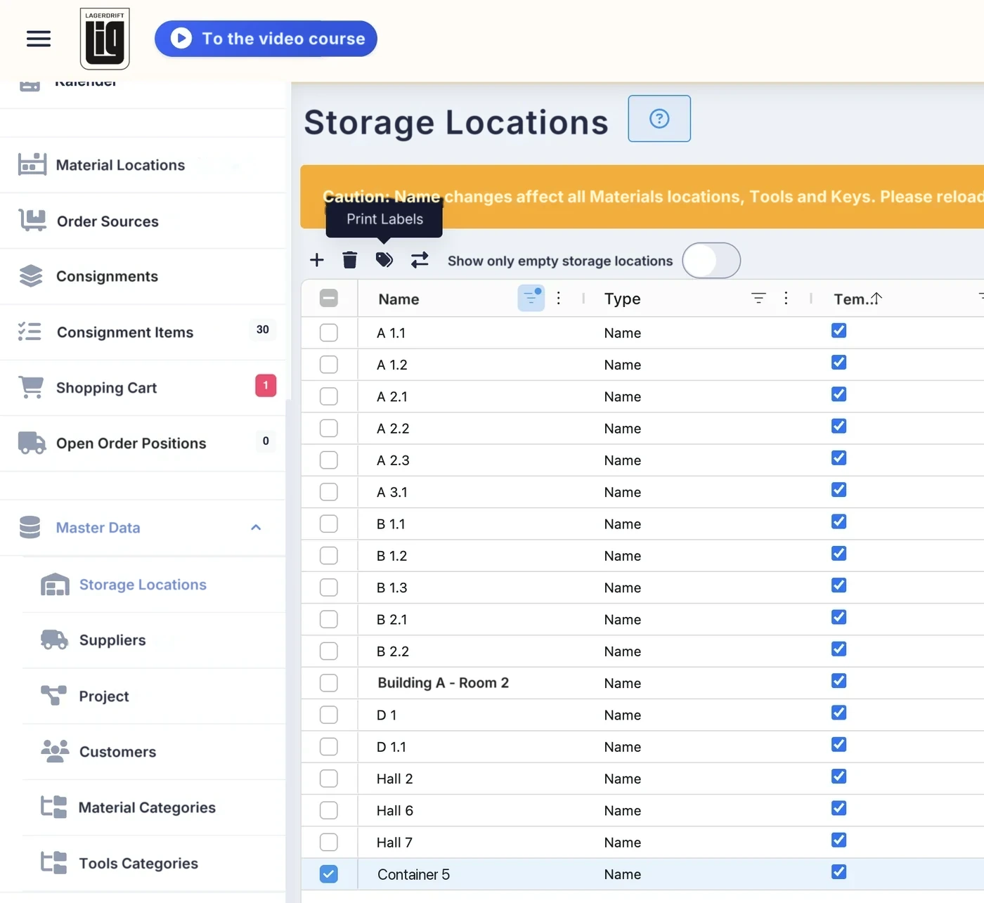Open Project under Master Data
The image size is (984, 903).
[x=154, y=696]
